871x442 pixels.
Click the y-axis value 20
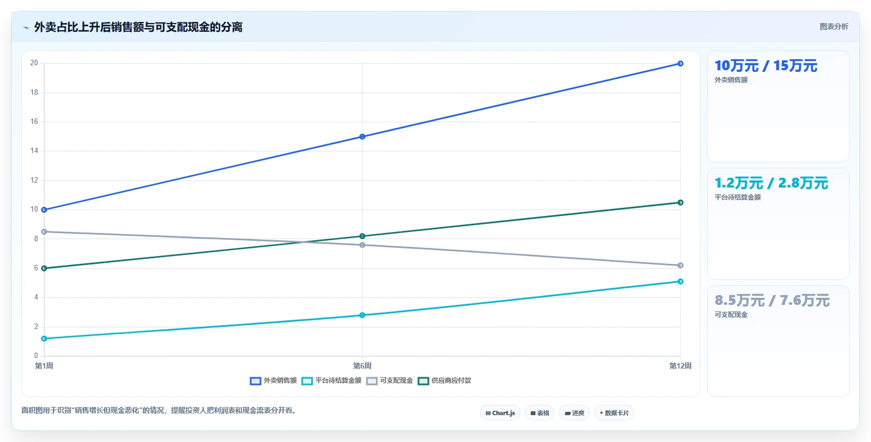(x=34, y=63)
